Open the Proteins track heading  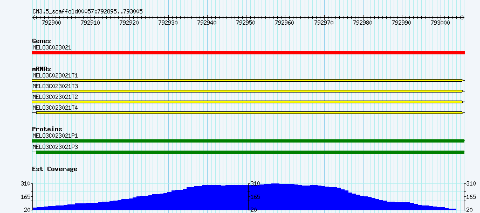click(47, 130)
